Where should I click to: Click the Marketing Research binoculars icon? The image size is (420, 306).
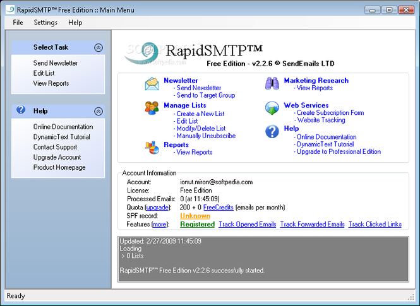[x=272, y=83]
